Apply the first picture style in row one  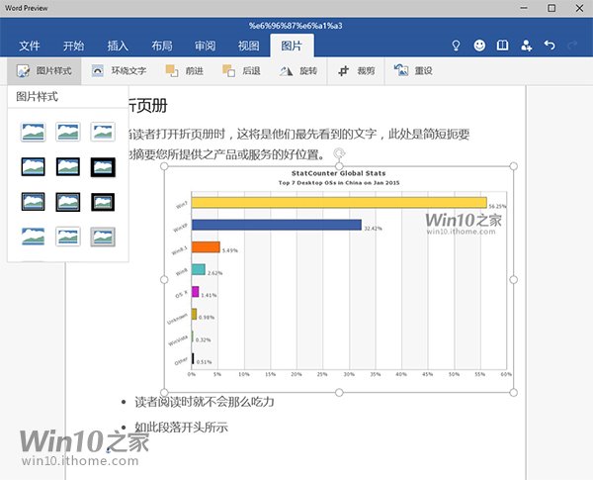(x=33, y=132)
